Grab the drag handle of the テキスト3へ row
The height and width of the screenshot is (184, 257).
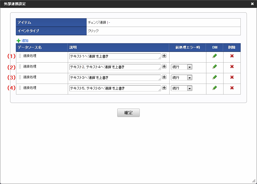(20, 77)
